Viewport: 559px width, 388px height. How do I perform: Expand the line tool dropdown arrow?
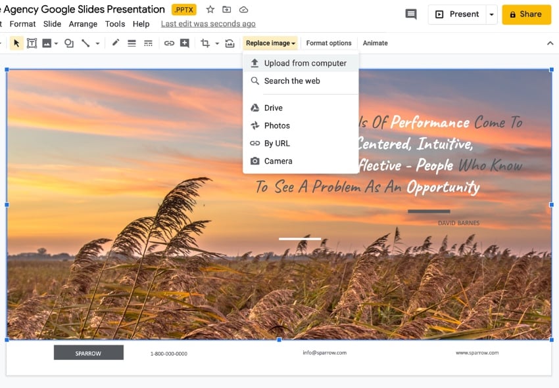coord(97,44)
